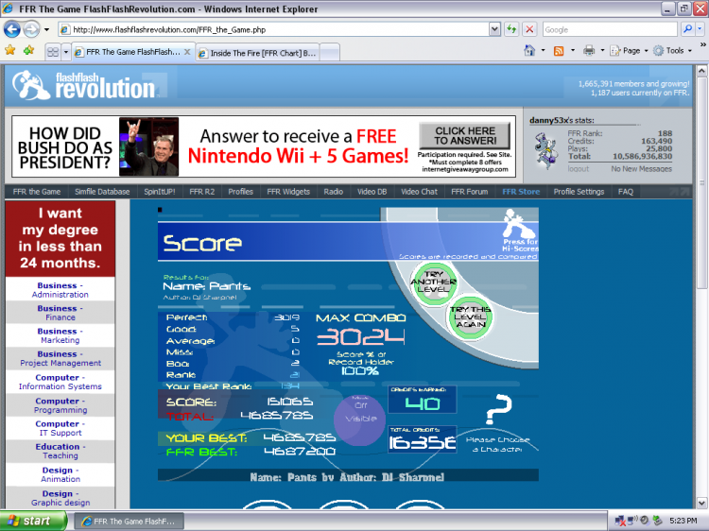Screen dimensions: 709x531
Task: Click the Add to Favorites icon
Action: click(29, 50)
